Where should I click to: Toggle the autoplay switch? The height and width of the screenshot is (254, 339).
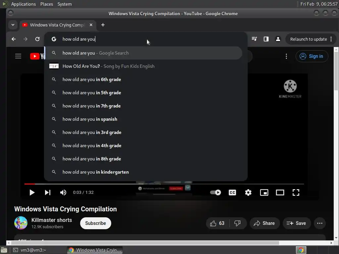(x=216, y=192)
